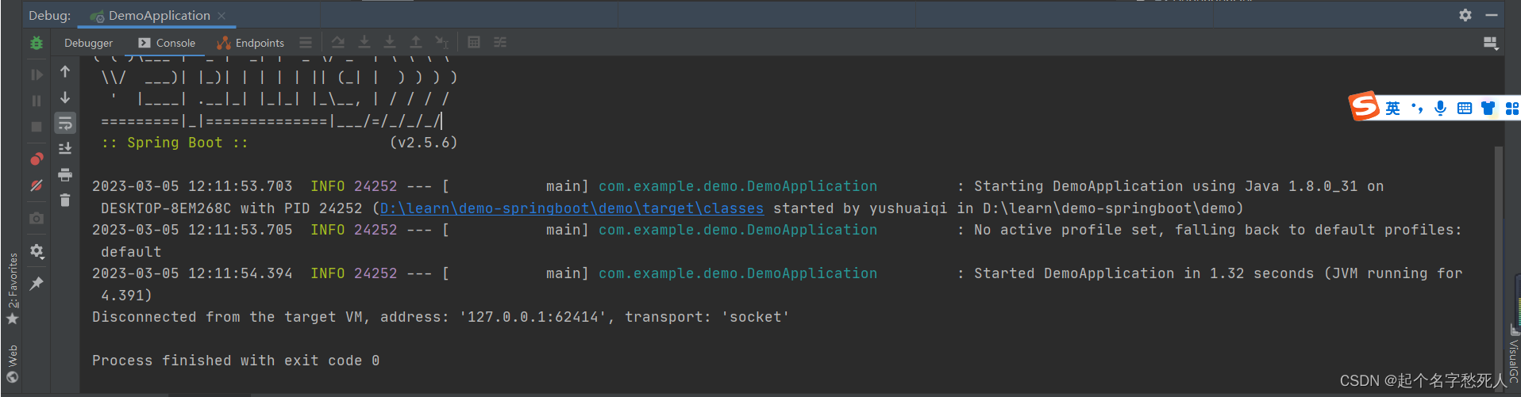Viewport: 1521px width, 397px height.
Task: Click Sogou microphone voice input
Action: coord(1441,109)
